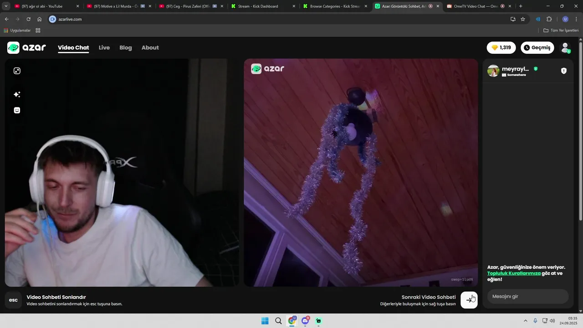Open Tüm Yer İşaretleri bookmarks folder
Image resolution: width=583 pixels, height=328 pixels.
pyautogui.click(x=561, y=31)
